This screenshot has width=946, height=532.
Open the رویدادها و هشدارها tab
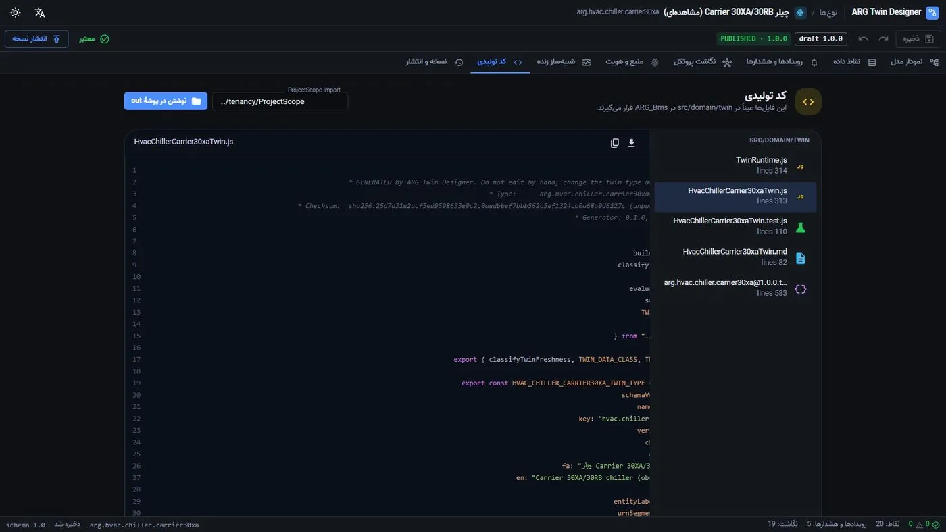(782, 62)
